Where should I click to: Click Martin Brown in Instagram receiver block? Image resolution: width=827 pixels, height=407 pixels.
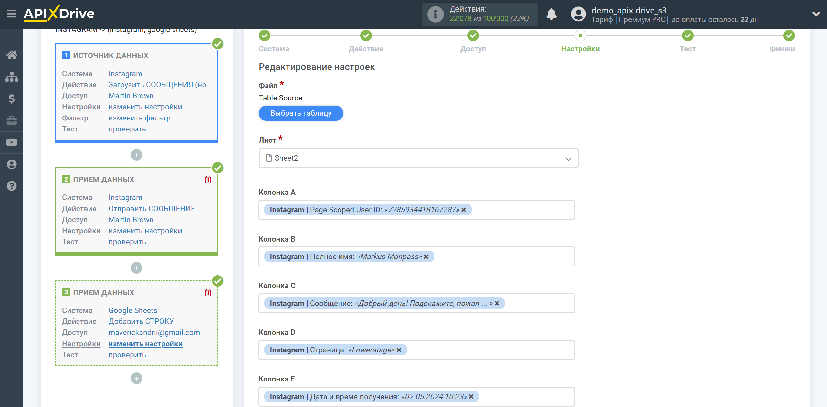coord(131,220)
